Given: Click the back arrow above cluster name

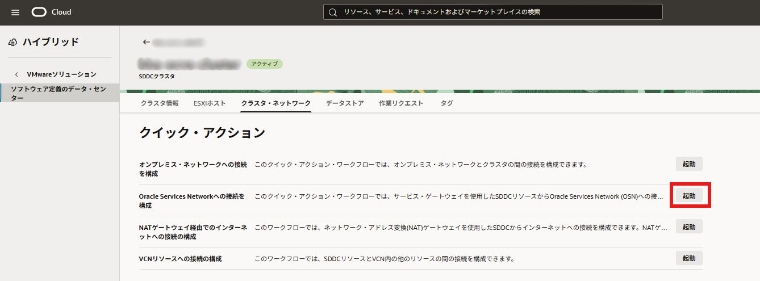Looking at the screenshot, I should click(x=147, y=42).
